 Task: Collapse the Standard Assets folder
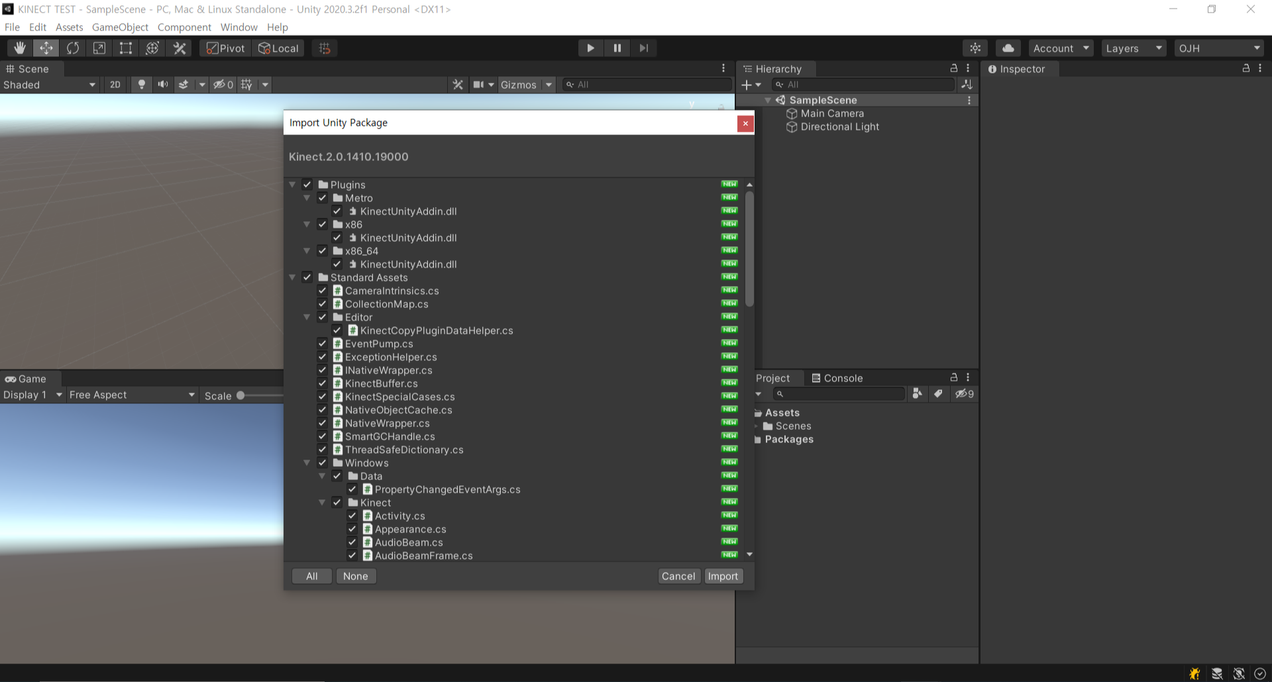click(292, 277)
